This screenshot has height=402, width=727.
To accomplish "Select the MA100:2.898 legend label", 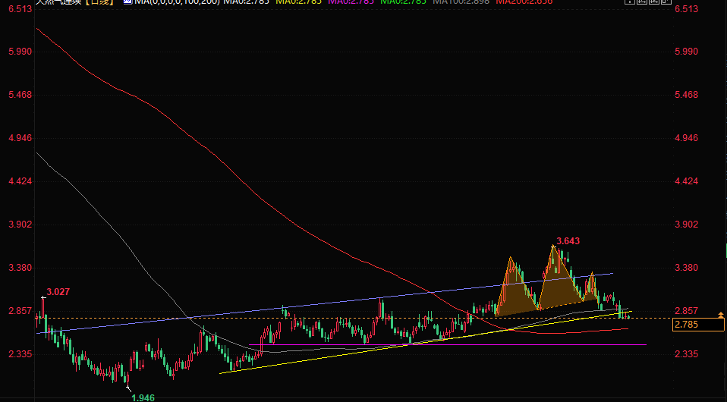I will 461,2.
